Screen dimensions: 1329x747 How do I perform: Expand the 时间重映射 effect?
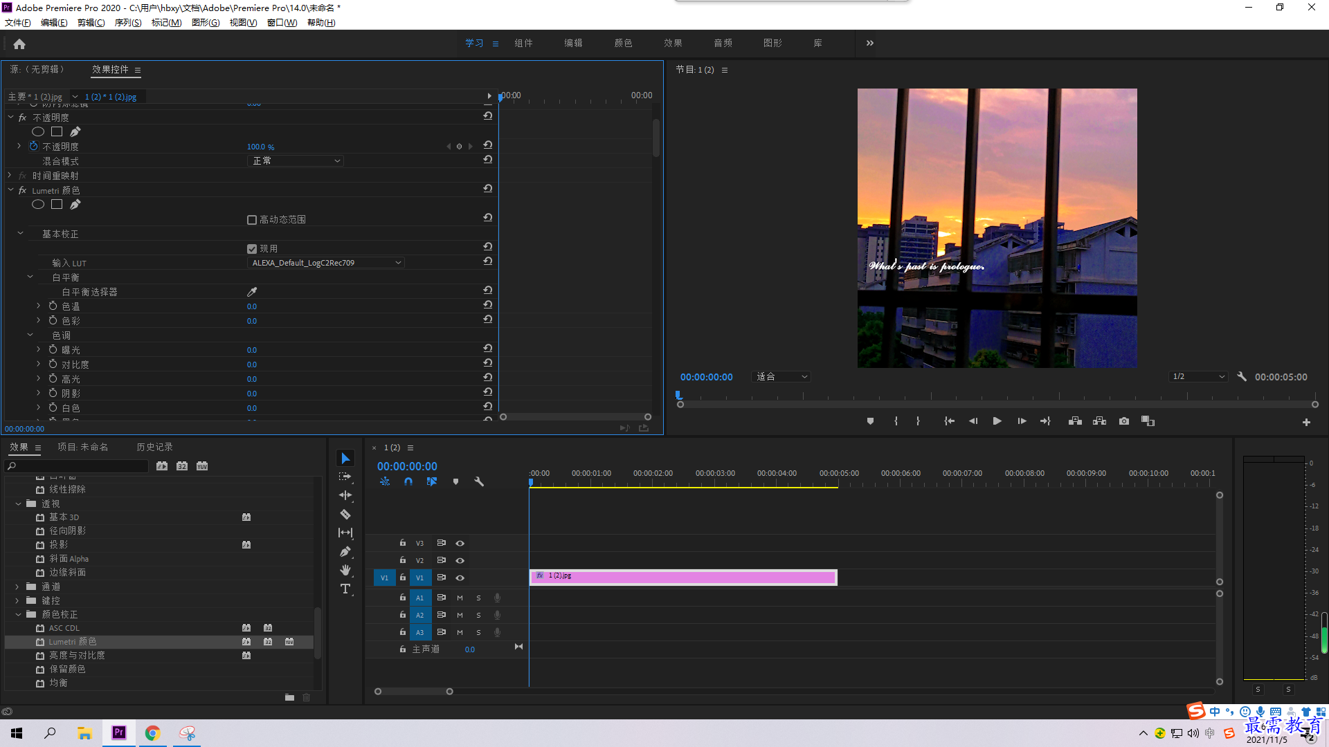click(x=10, y=176)
